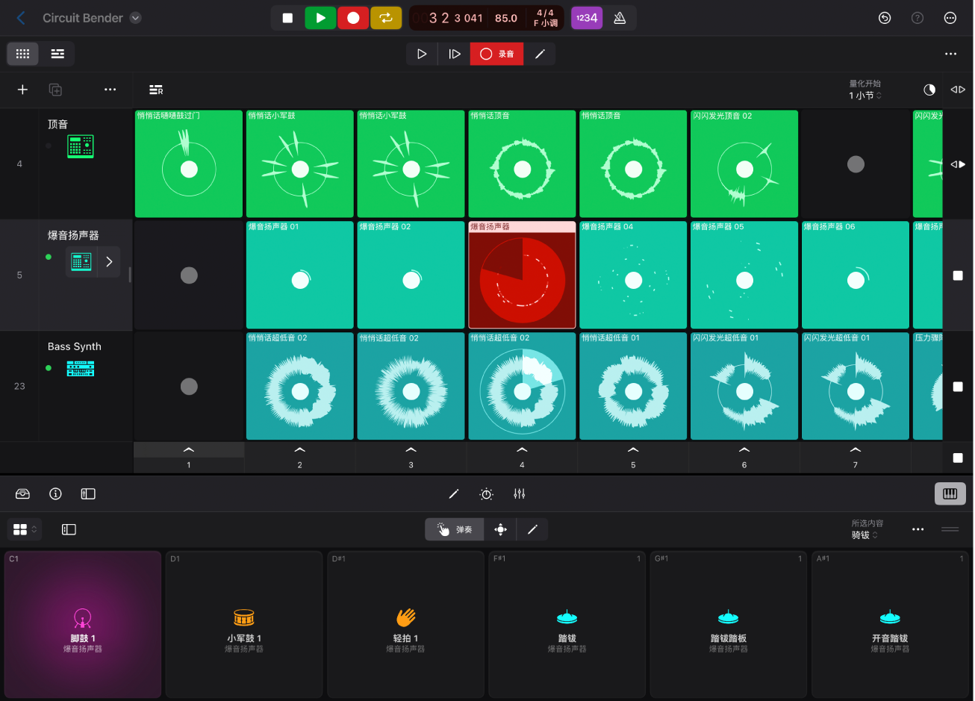
Task: Open the pad area ellipsis menu
Action: pos(918,529)
